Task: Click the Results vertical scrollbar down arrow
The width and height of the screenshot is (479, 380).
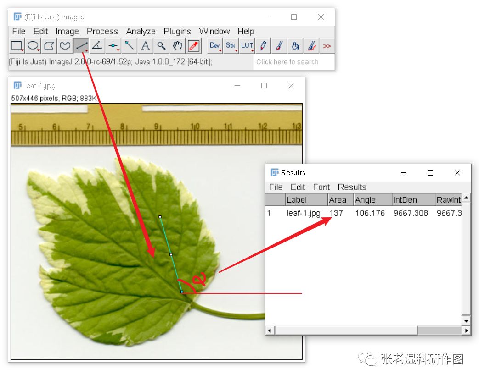Action: (466, 321)
